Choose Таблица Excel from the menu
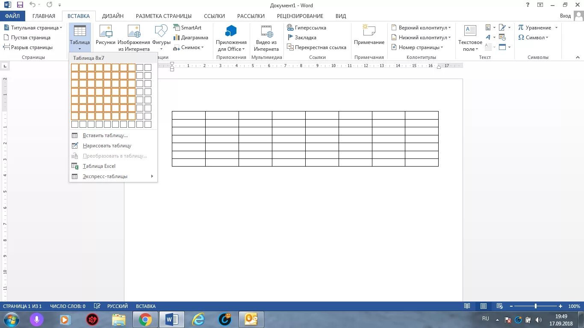 click(113, 166)
